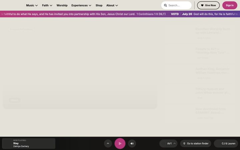240x150 pixels.
Task: Start playback with the pink play button
Action: 120,143
